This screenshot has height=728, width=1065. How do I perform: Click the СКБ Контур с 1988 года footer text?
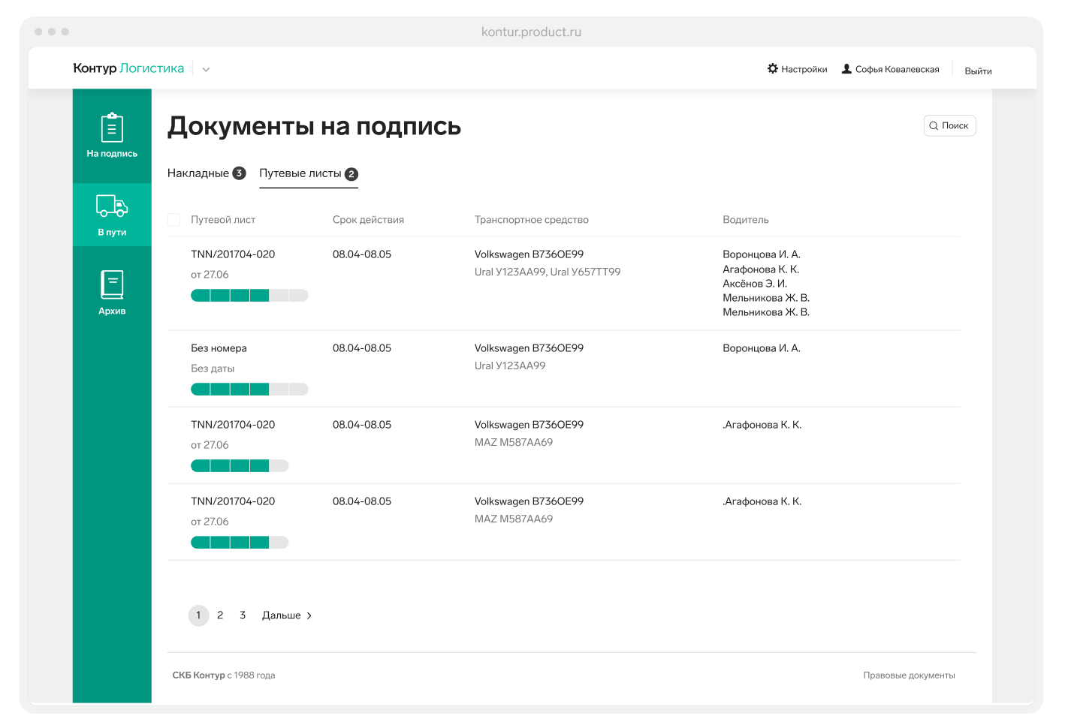point(224,675)
